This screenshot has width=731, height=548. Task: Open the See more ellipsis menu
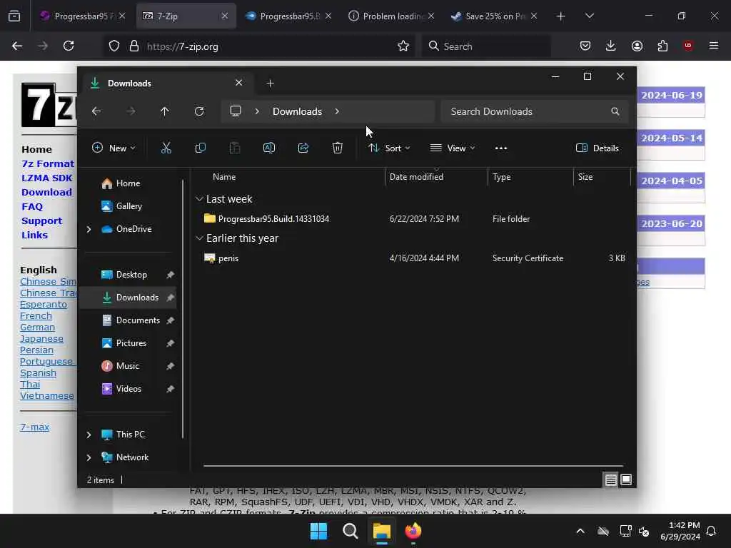point(500,148)
